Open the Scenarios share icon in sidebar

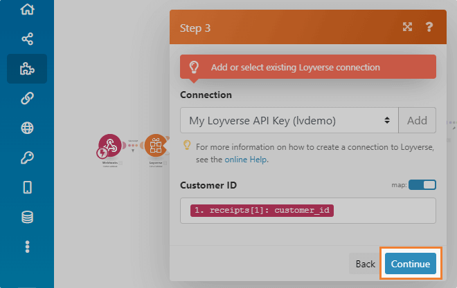point(27,39)
